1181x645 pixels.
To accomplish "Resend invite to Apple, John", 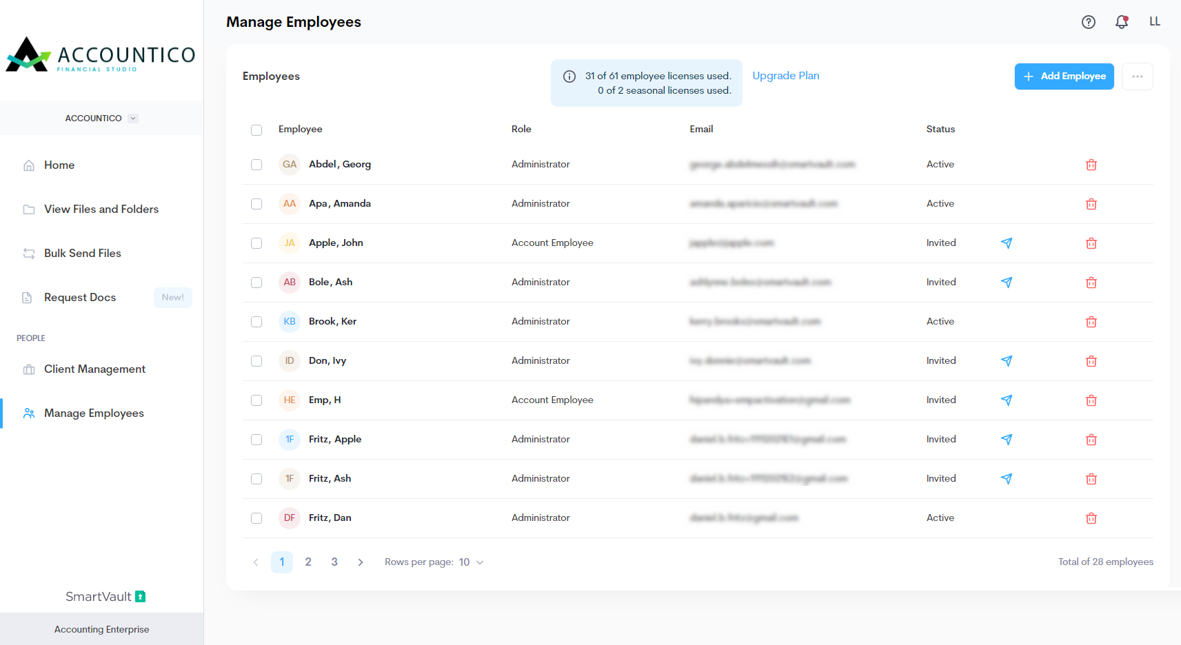I will pyautogui.click(x=1006, y=243).
